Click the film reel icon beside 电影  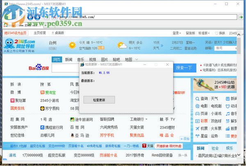[x=197, y=106]
